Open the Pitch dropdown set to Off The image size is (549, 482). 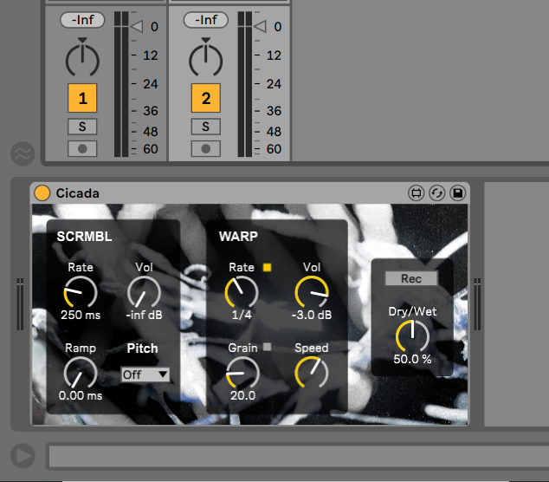point(145,375)
